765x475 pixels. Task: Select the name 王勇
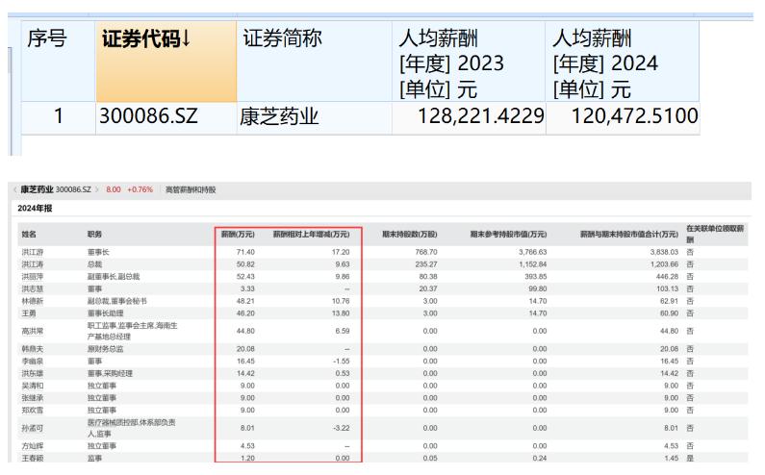click(29, 313)
